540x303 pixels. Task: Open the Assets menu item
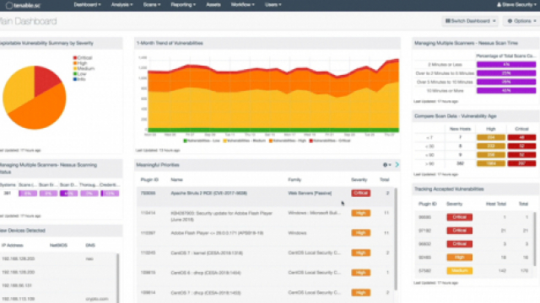coord(213,5)
